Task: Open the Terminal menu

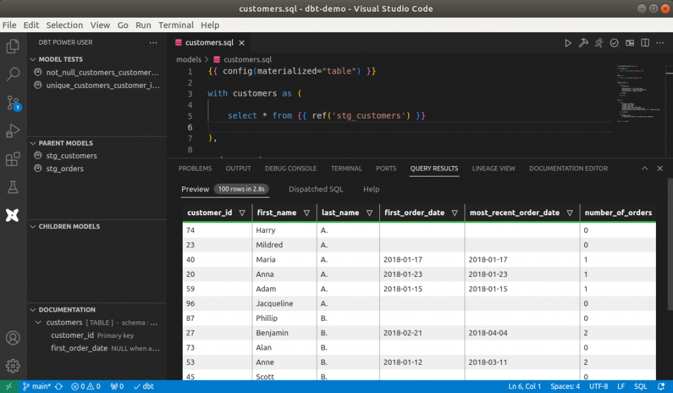Action: click(x=176, y=26)
